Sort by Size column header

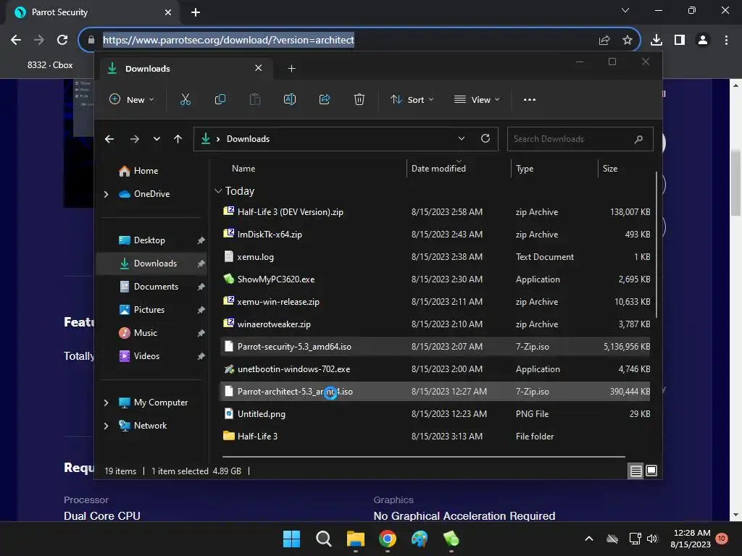coord(610,168)
